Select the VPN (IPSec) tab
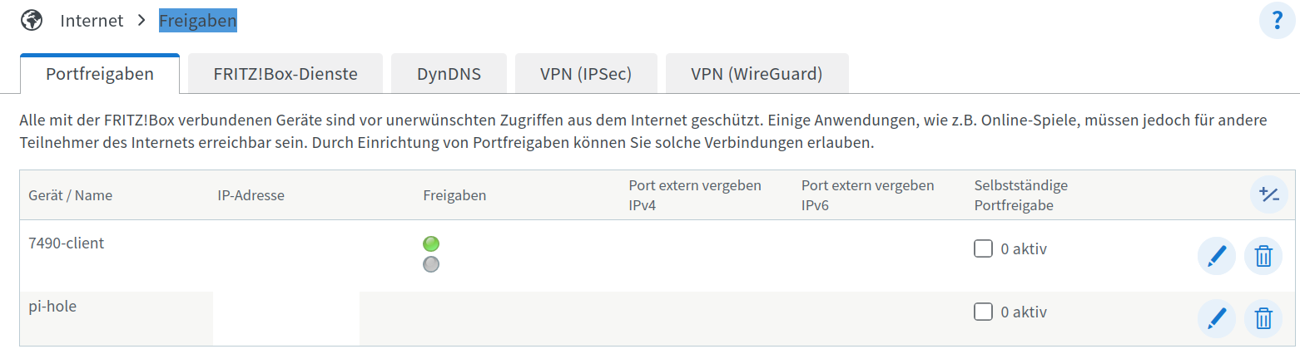 (586, 74)
